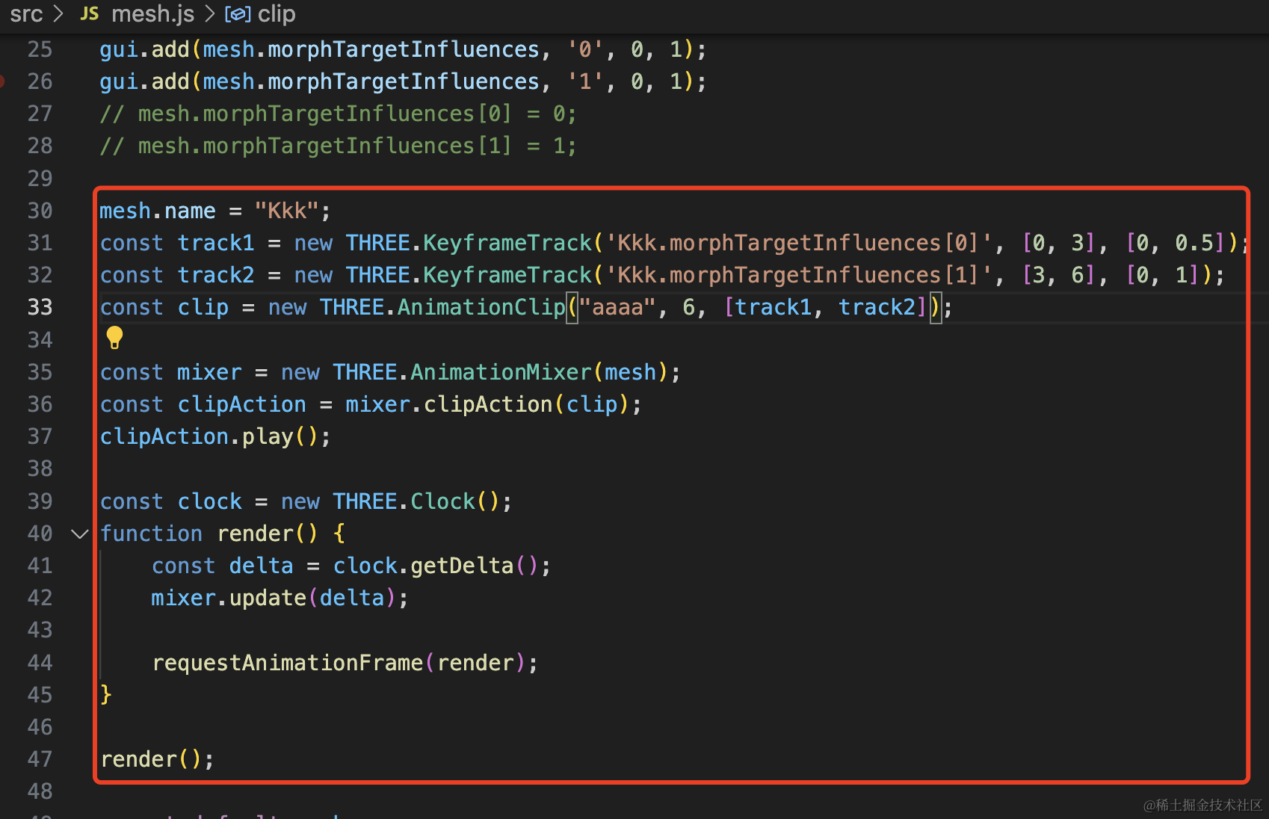Click the clock declaration on line 39
Screen dimensions: 1269x819
[x=209, y=501]
